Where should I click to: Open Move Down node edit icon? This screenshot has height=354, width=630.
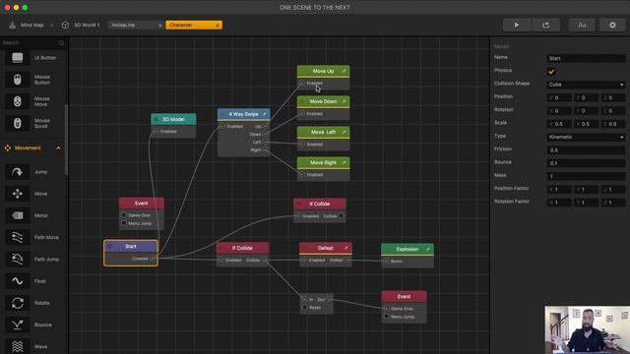coord(344,101)
